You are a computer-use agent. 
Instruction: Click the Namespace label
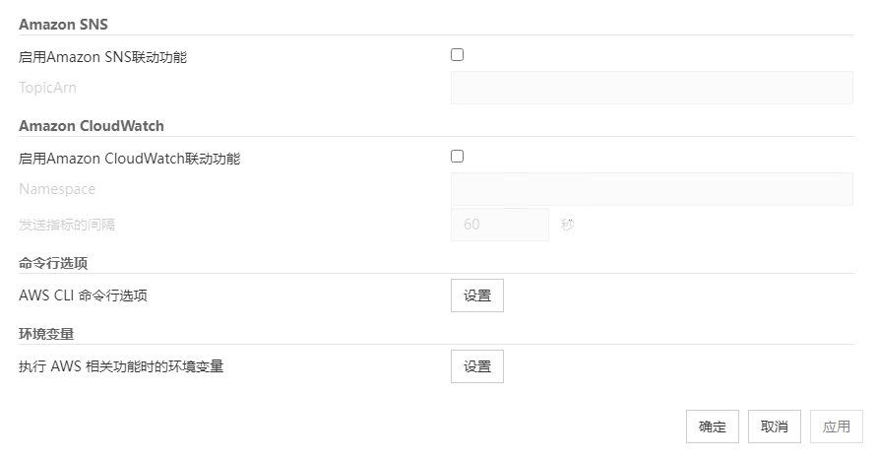click(x=57, y=189)
